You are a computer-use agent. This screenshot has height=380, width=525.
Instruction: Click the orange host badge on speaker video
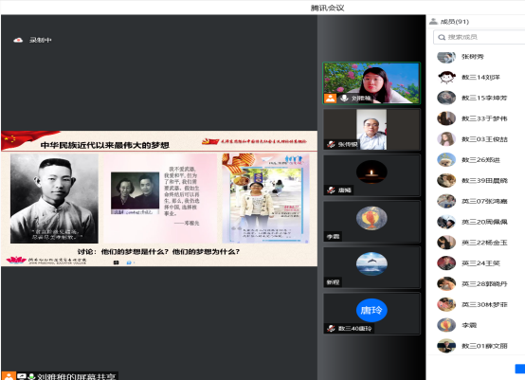click(x=330, y=99)
